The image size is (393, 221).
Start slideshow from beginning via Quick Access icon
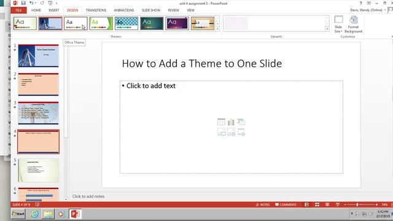tap(50, 3)
